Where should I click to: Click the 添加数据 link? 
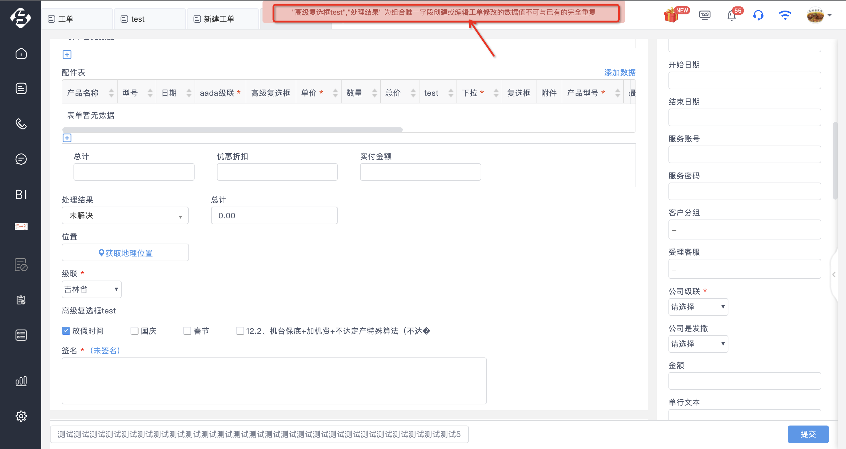[620, 72]
